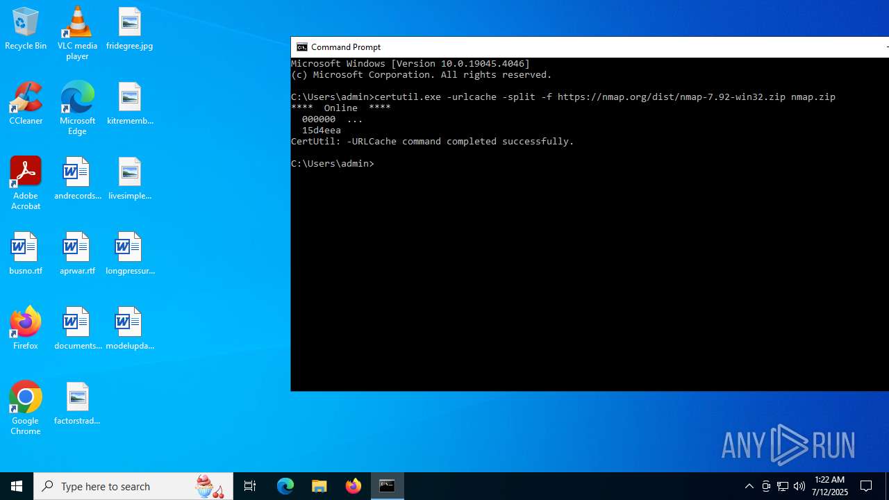This screenshot has width=889, height=500.
Task: Select the livesimple image file icon
Action: tap(129, 179)
